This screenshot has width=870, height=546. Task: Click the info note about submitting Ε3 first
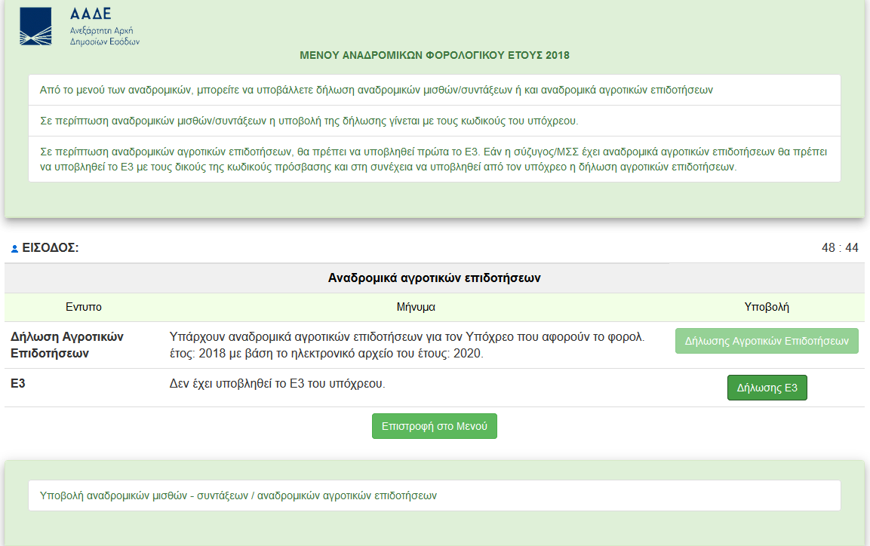click(434, 159)
